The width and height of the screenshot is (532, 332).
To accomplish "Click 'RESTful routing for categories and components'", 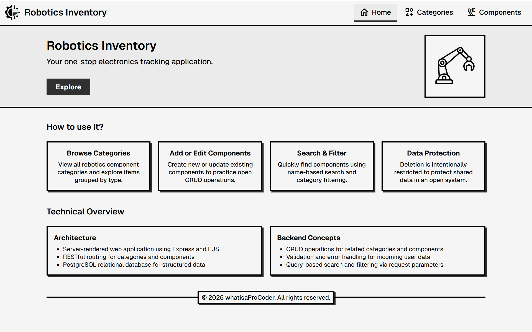I will [x=129, y=257].
